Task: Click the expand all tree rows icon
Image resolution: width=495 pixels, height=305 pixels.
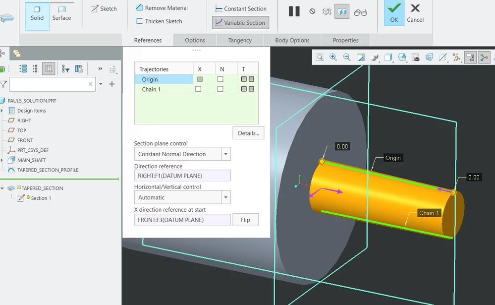Action: pyautogui.click(x=23, y=68)
